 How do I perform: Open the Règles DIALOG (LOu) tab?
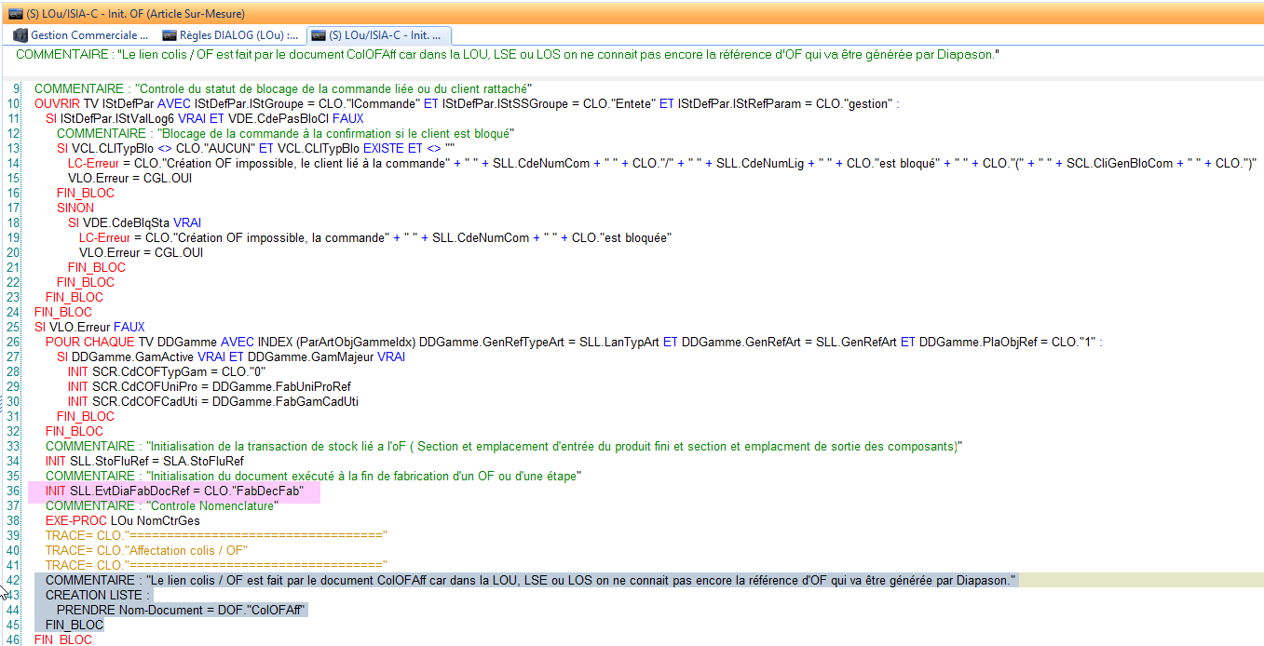point(233,34)
